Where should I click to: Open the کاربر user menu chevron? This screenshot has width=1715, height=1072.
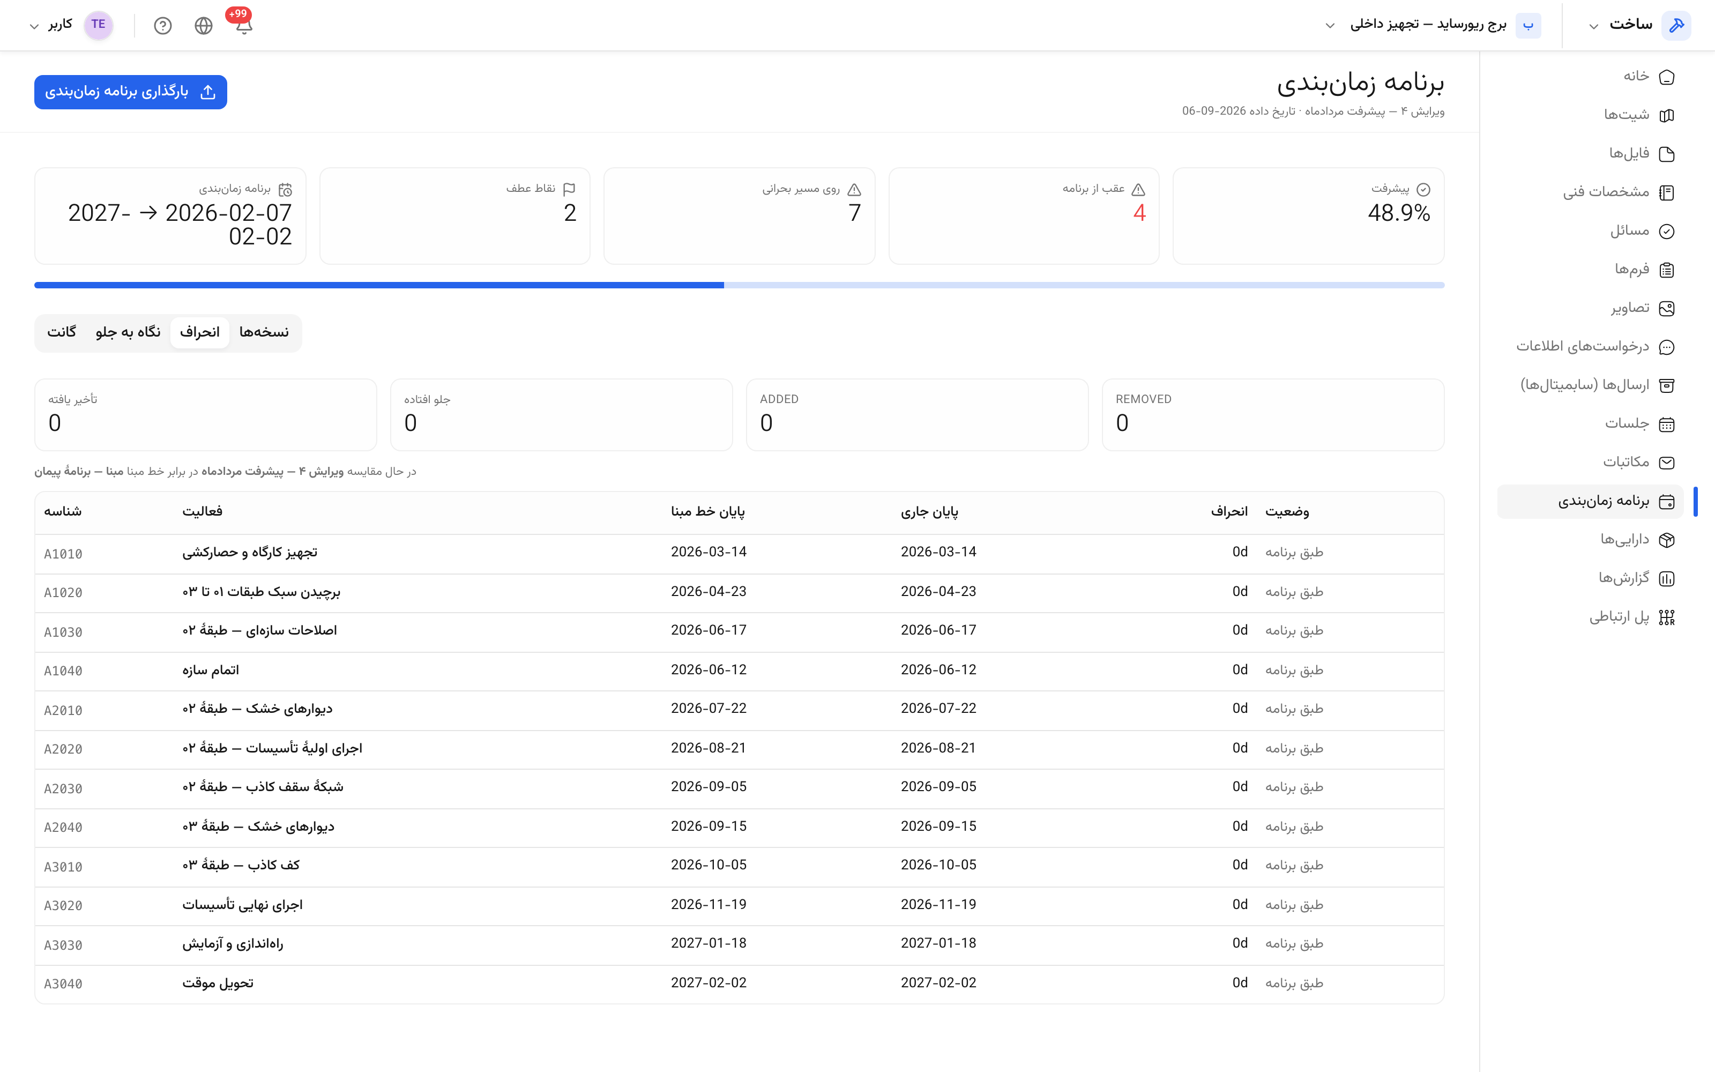point(34,27)
